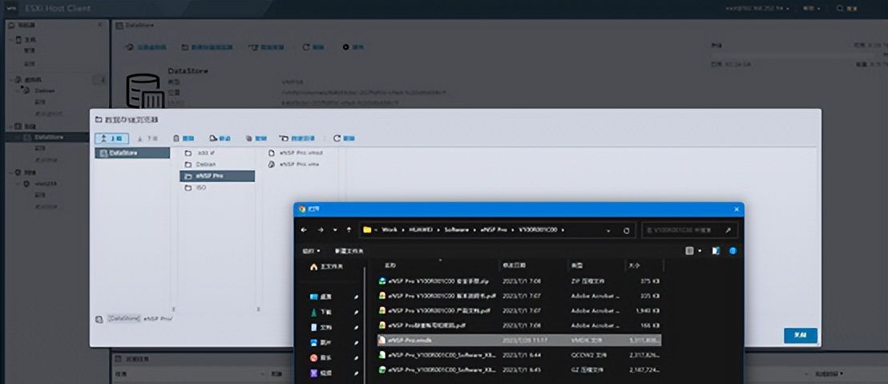888x384 pixels.
Task: Select the GZ type eNSP-Pro software file
Action: (519, 370)
